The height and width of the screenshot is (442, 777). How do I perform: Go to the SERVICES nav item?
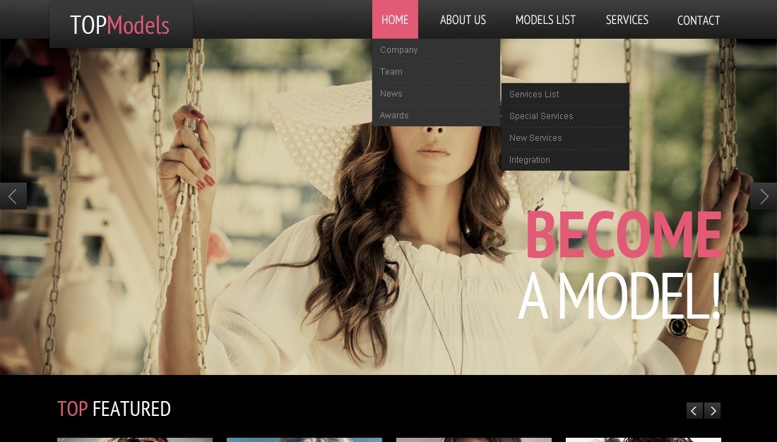tap(627, 20)
